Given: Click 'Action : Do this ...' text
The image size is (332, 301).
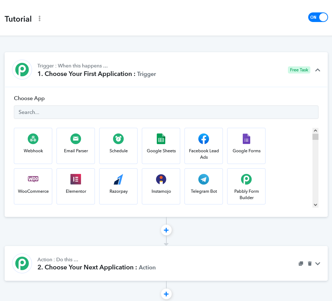Looking at the screenshot, I should [x=58, y=259].
